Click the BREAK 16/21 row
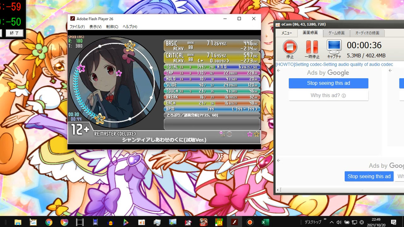 coord(212,97)
